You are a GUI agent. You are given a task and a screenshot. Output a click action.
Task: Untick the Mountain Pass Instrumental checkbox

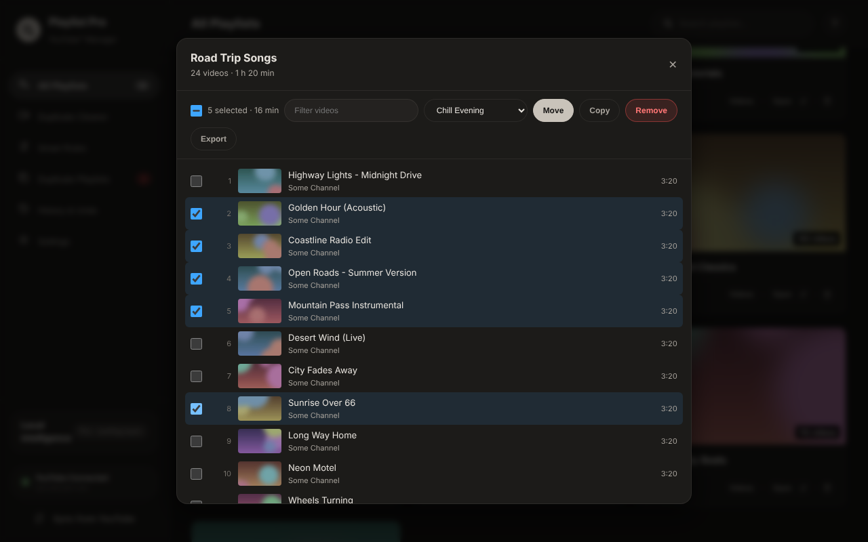click(196, 311)
